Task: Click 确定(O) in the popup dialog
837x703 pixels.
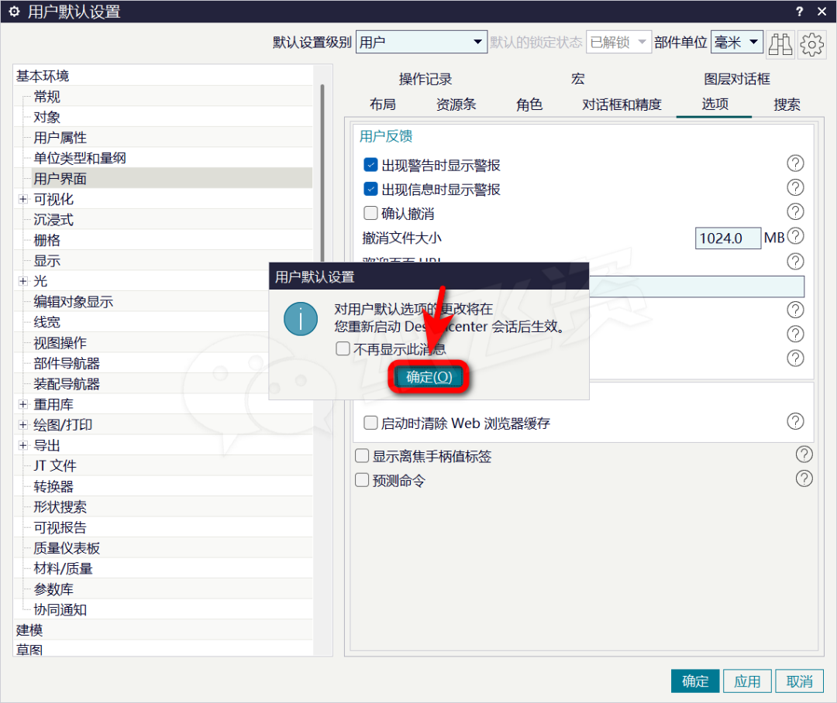Action: point(428,377)
